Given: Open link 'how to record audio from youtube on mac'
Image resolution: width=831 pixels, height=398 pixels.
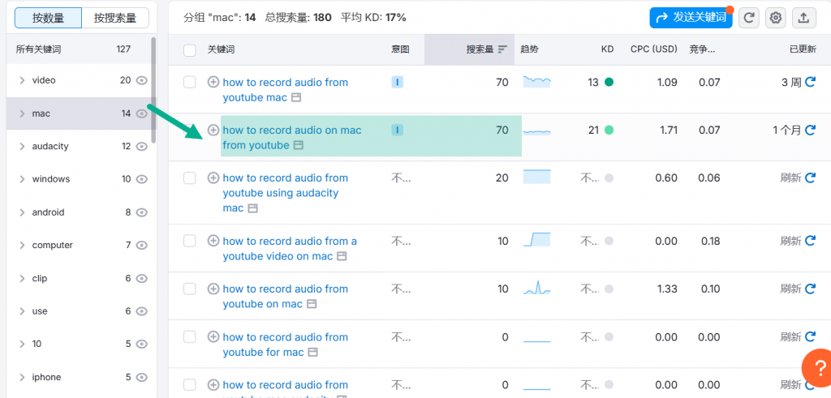Looking at the screenshot, I should point(285,297).
